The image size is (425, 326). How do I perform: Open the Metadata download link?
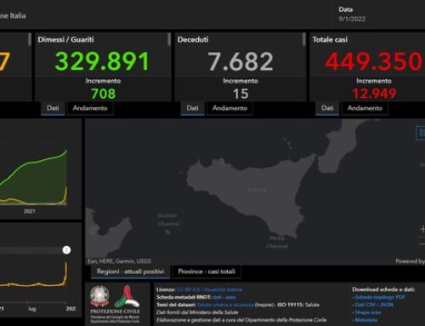pos(365,320)
